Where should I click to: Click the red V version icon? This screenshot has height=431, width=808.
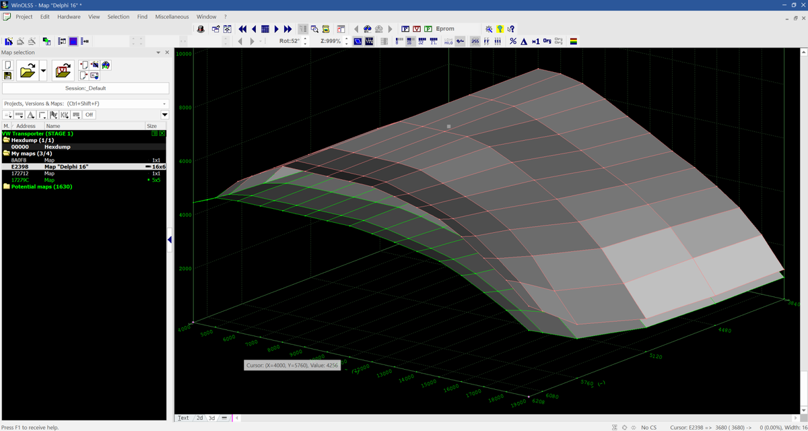(x=417, y=29)
